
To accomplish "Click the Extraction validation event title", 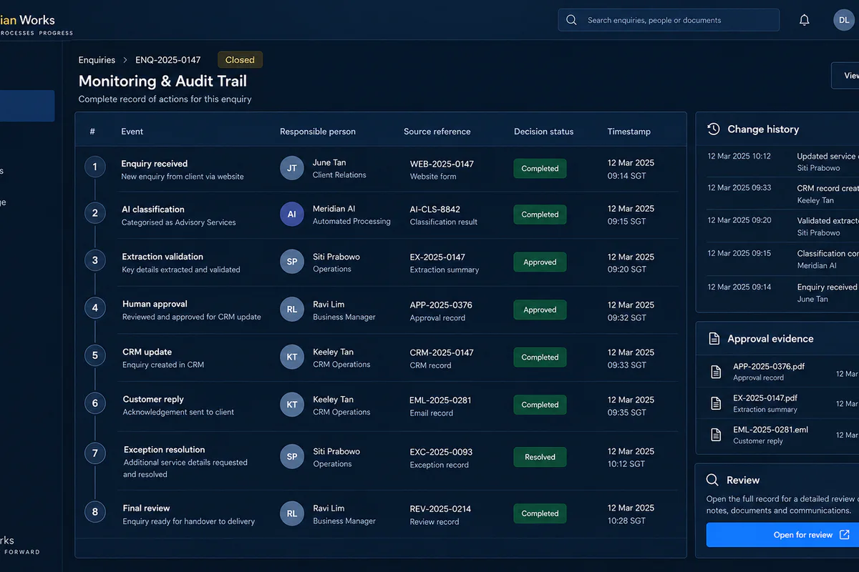I will tap(162, 257).
